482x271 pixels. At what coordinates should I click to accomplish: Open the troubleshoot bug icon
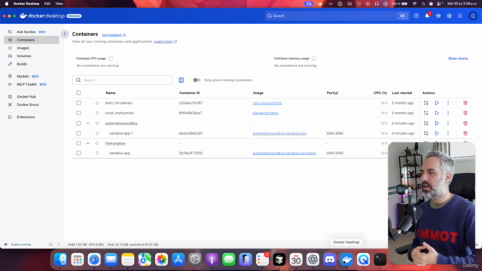tap(438, 16)
